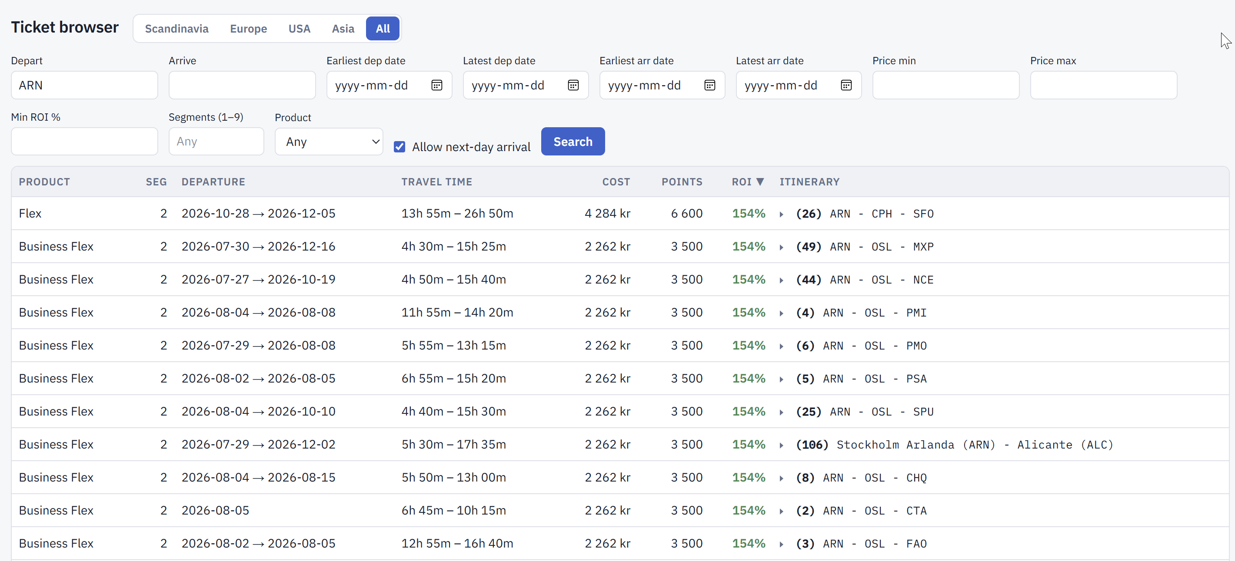The image size is (1235, 561).
Task: Open the Product dropdown
Action: tap(329, 141)
